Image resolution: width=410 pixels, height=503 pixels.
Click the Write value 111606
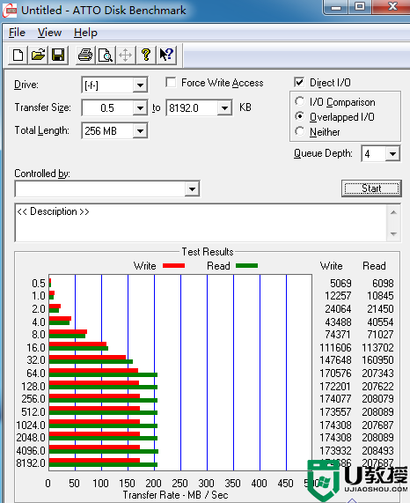click(x=335, y=347)
